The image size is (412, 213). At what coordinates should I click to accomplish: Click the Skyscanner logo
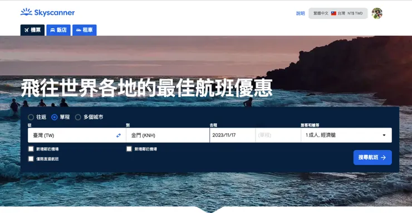point(47,12)
